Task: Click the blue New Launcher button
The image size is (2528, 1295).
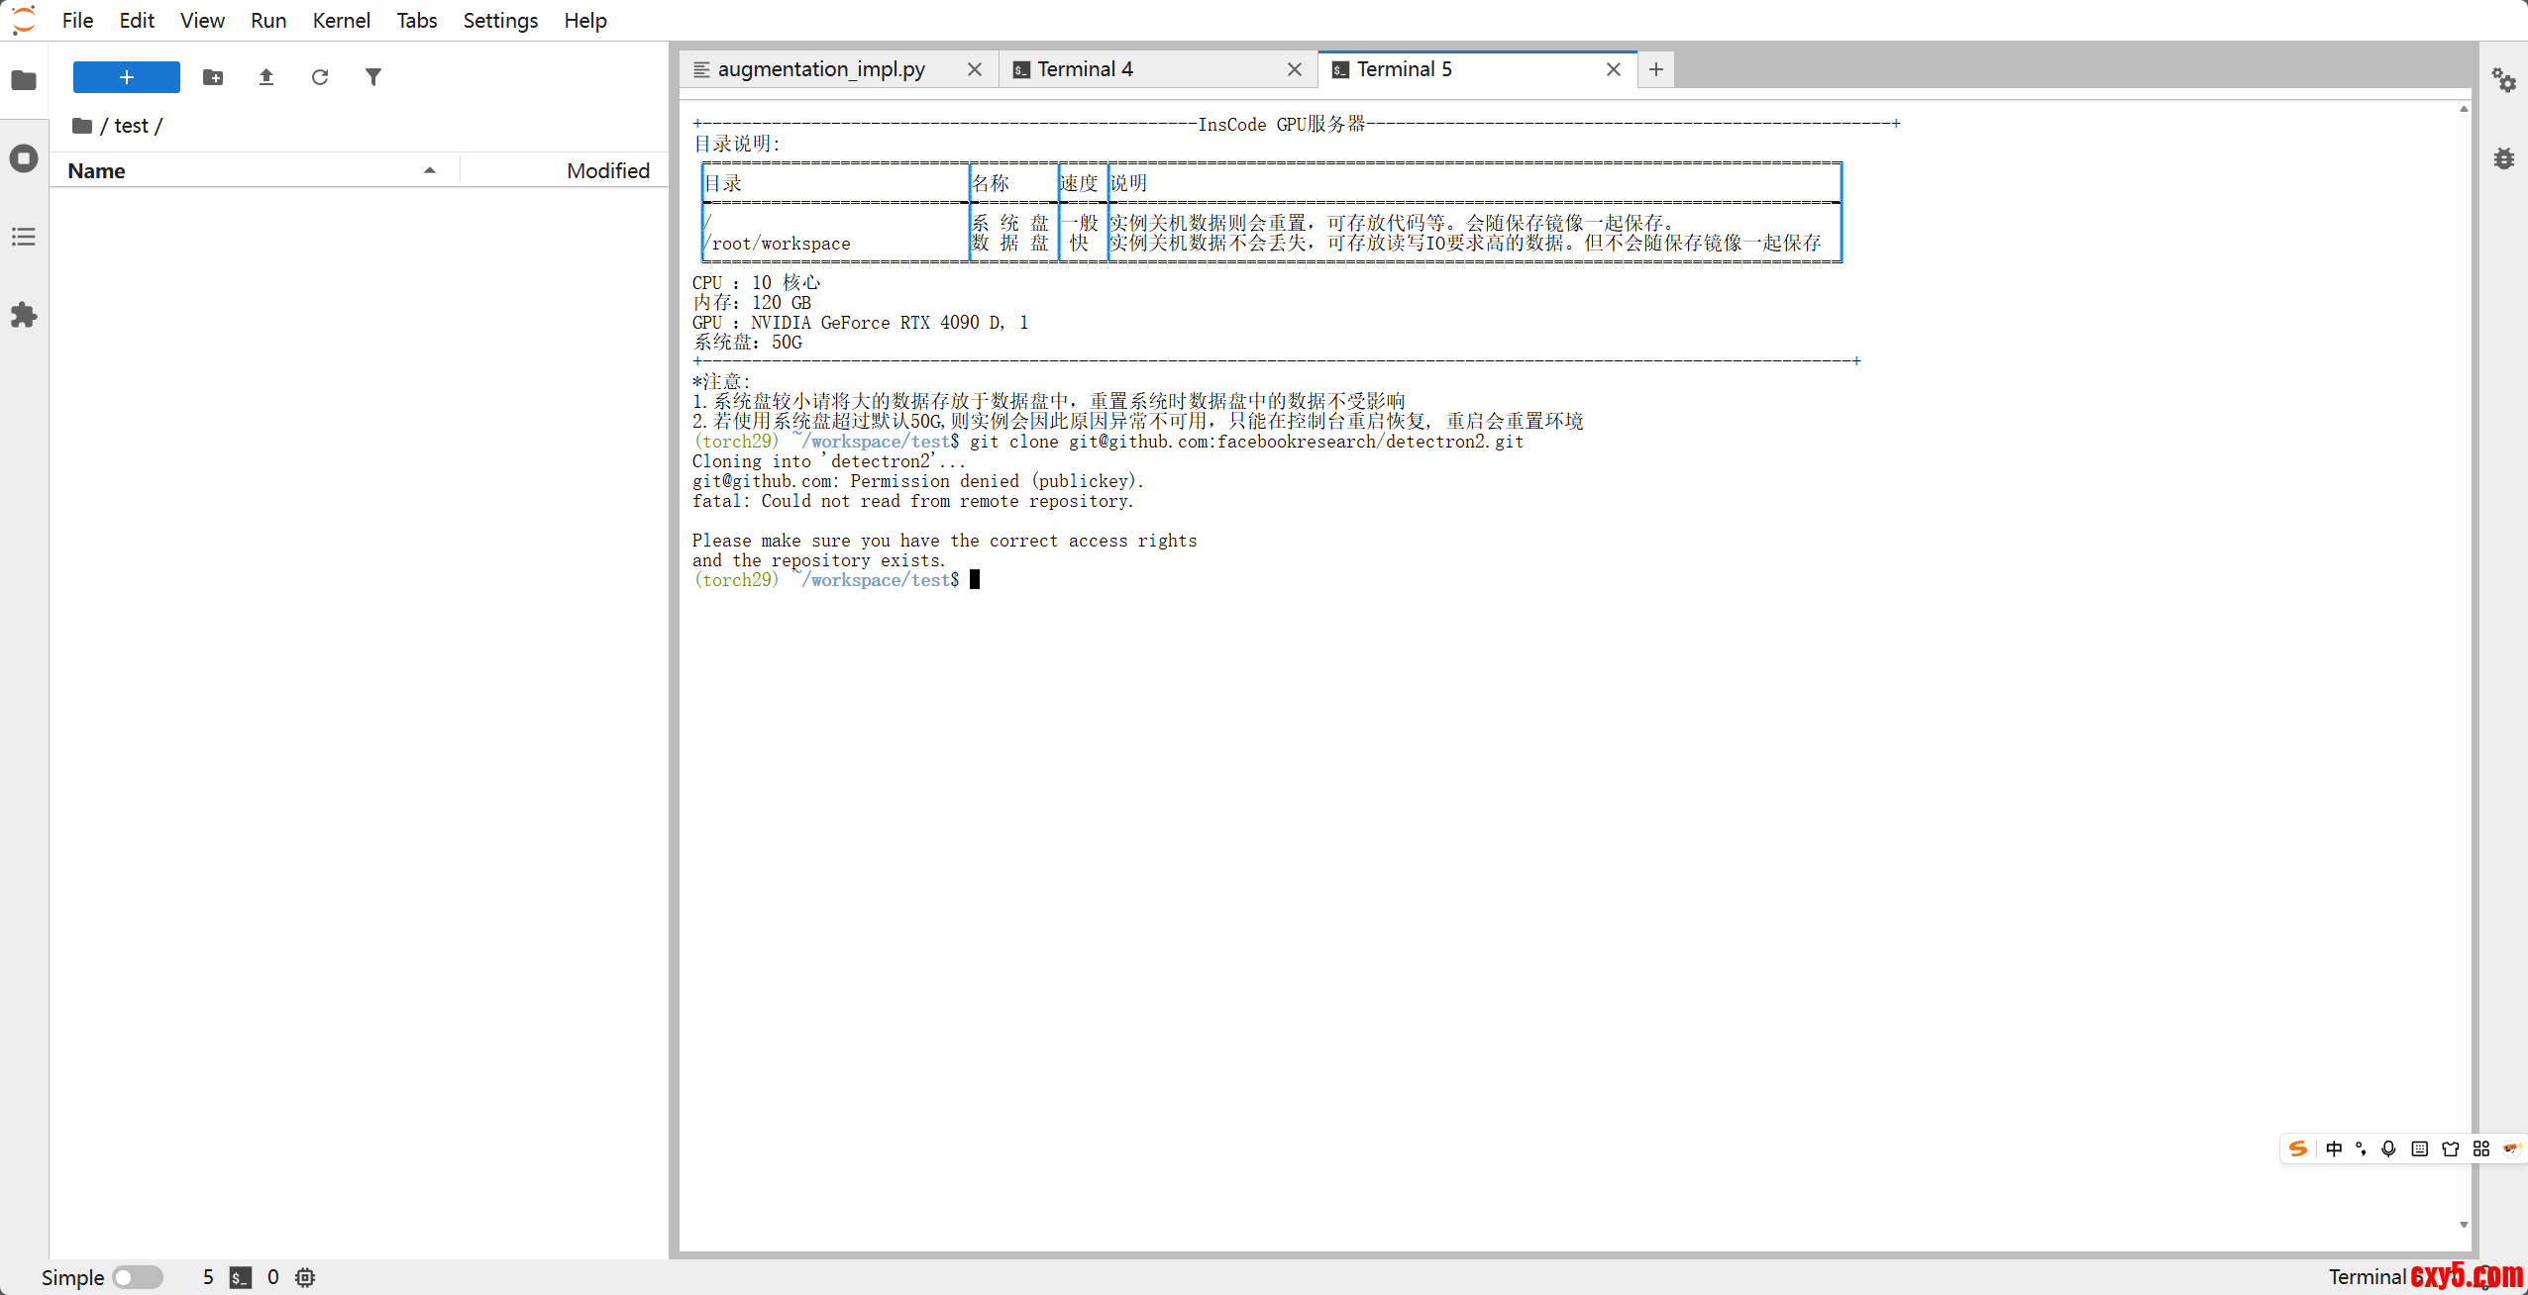Action: click(127, 77)
